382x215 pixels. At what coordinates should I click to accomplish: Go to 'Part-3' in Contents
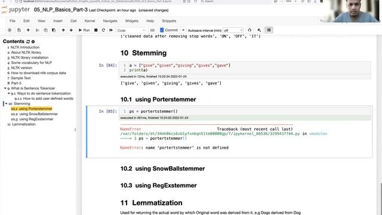pyautogui.click(x=16, y=83)
